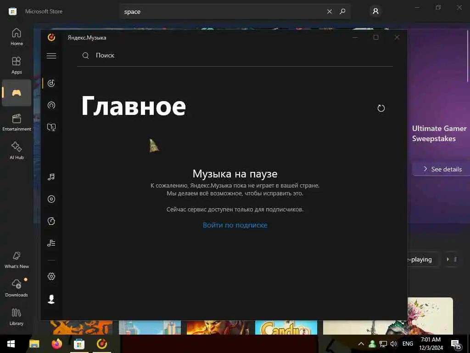Open the Yandex Music hamburger menu
Image resolution: width=470 pixels, height=353 pixels.
tap(51, 56)
